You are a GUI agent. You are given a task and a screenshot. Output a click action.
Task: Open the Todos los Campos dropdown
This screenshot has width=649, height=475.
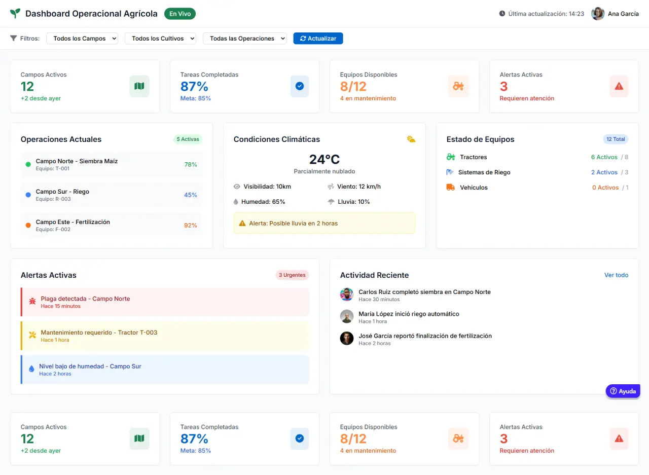coord(82,38)
